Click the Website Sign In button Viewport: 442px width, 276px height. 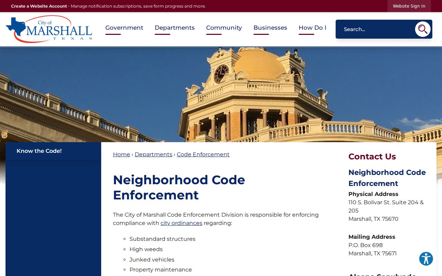coord(409,6)
